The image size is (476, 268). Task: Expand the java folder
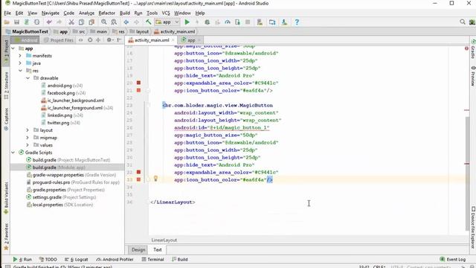click(20, 63)
